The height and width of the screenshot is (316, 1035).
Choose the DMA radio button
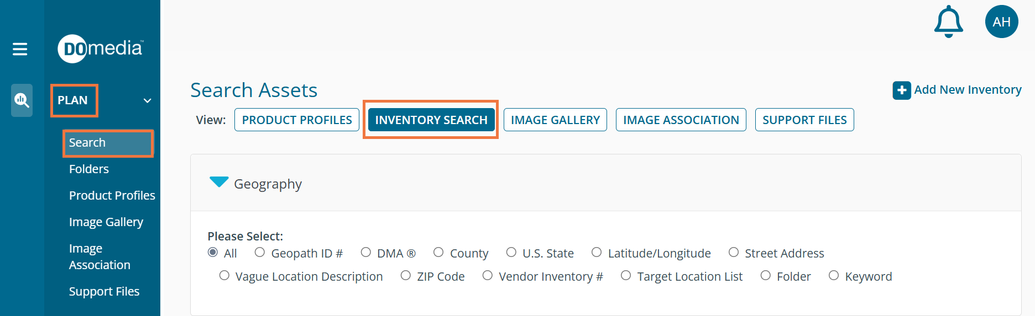[x=366, y=253]
